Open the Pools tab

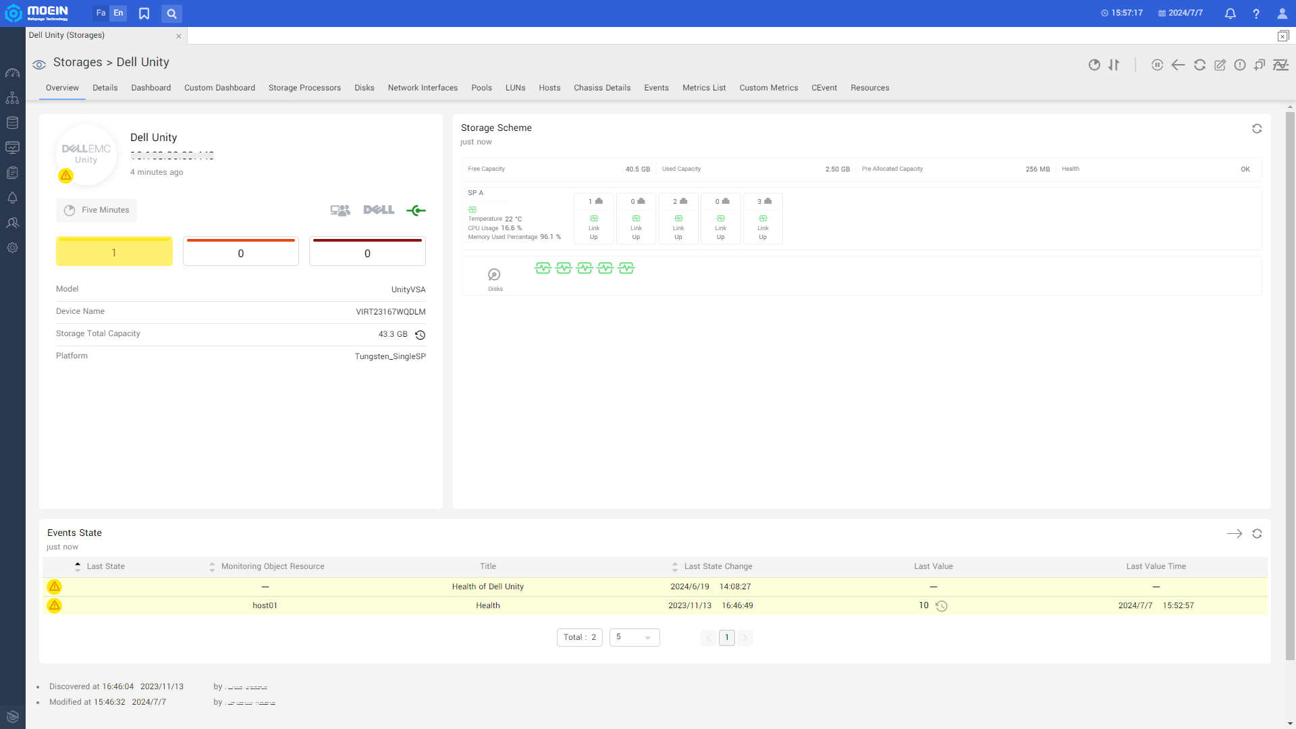coord(481,88)
